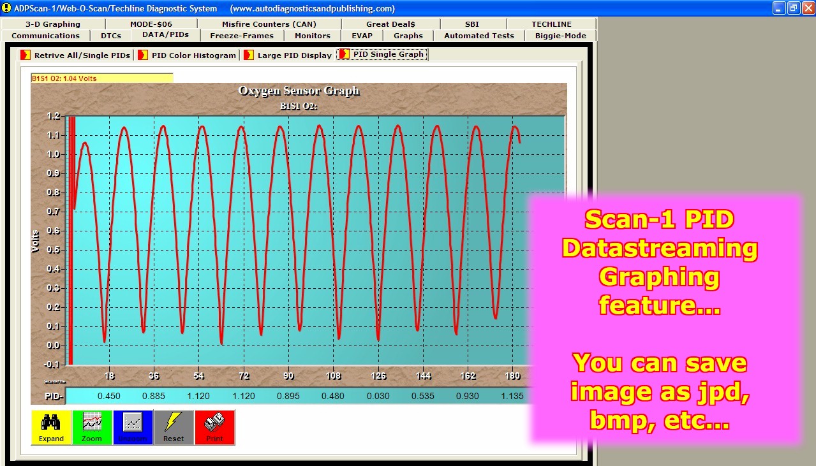Click the Expand binoculars button
Screen dimensions: 816x466
coord(51,427)
